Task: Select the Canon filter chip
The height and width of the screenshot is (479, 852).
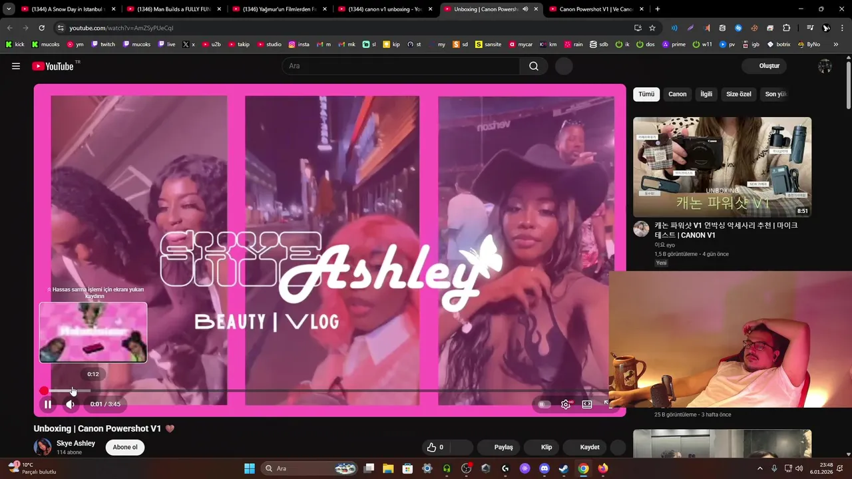Action: [x=677, y=94]
